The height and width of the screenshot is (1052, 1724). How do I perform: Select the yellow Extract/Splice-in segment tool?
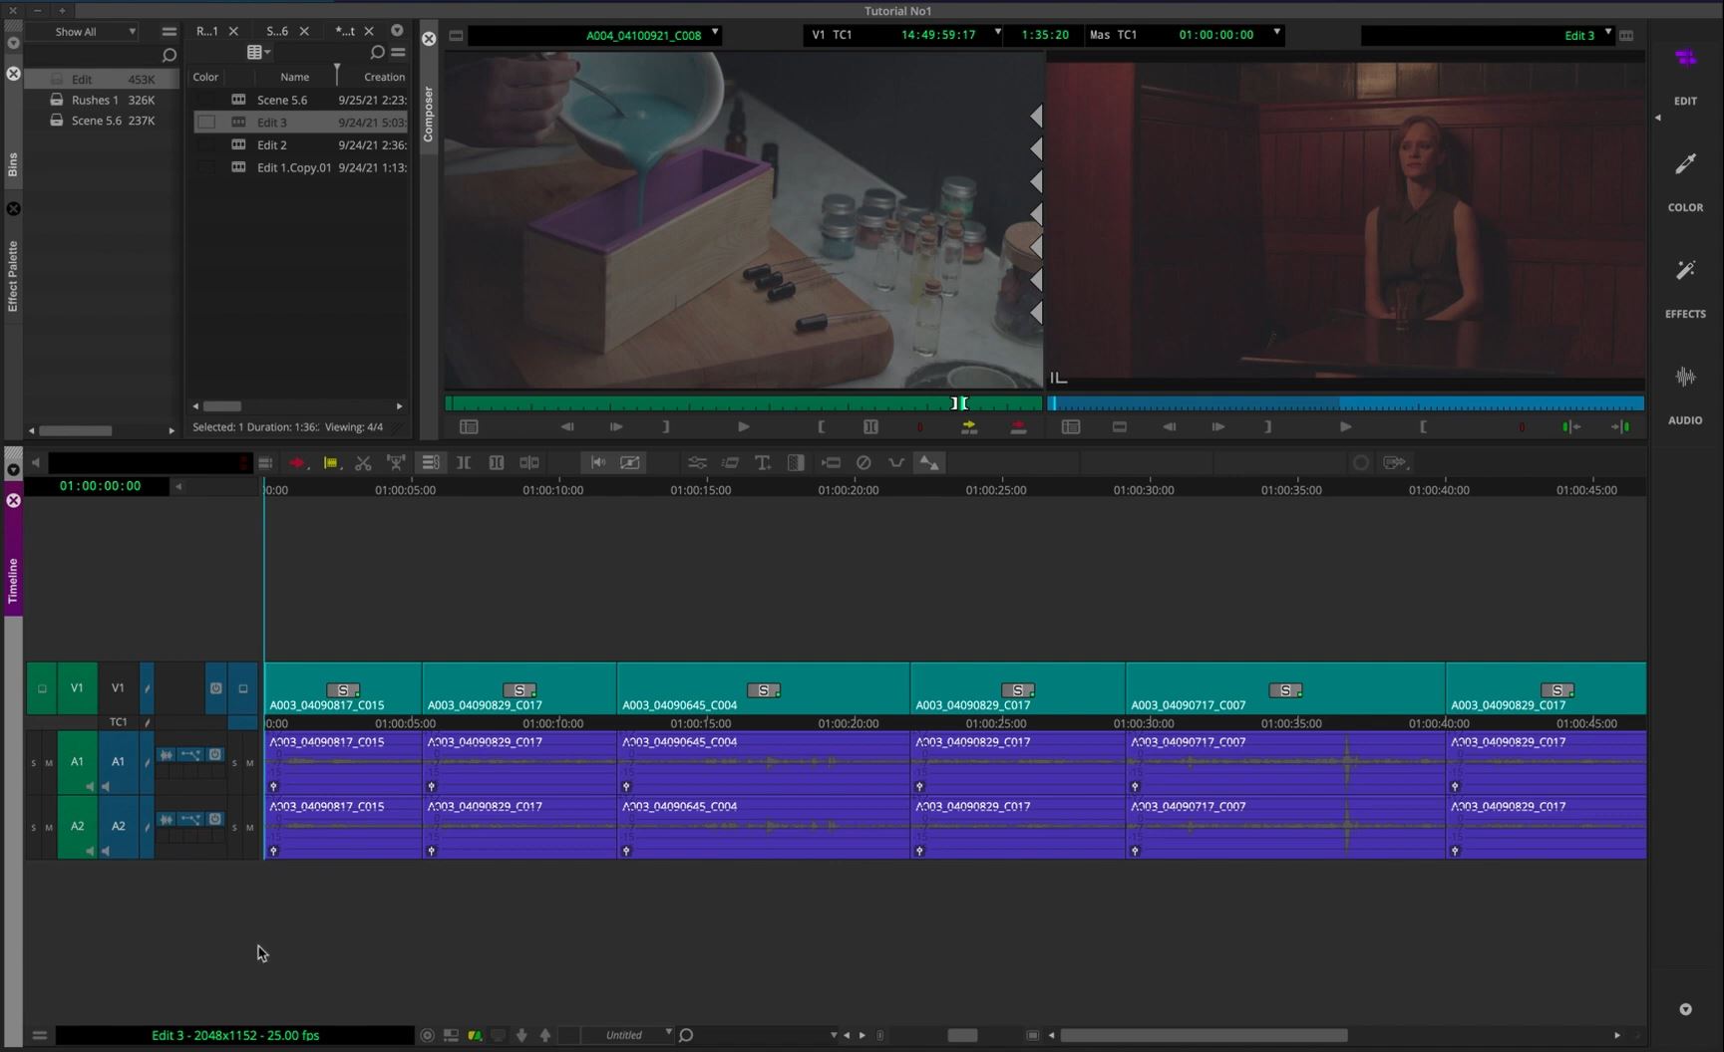tap(330, 462)
